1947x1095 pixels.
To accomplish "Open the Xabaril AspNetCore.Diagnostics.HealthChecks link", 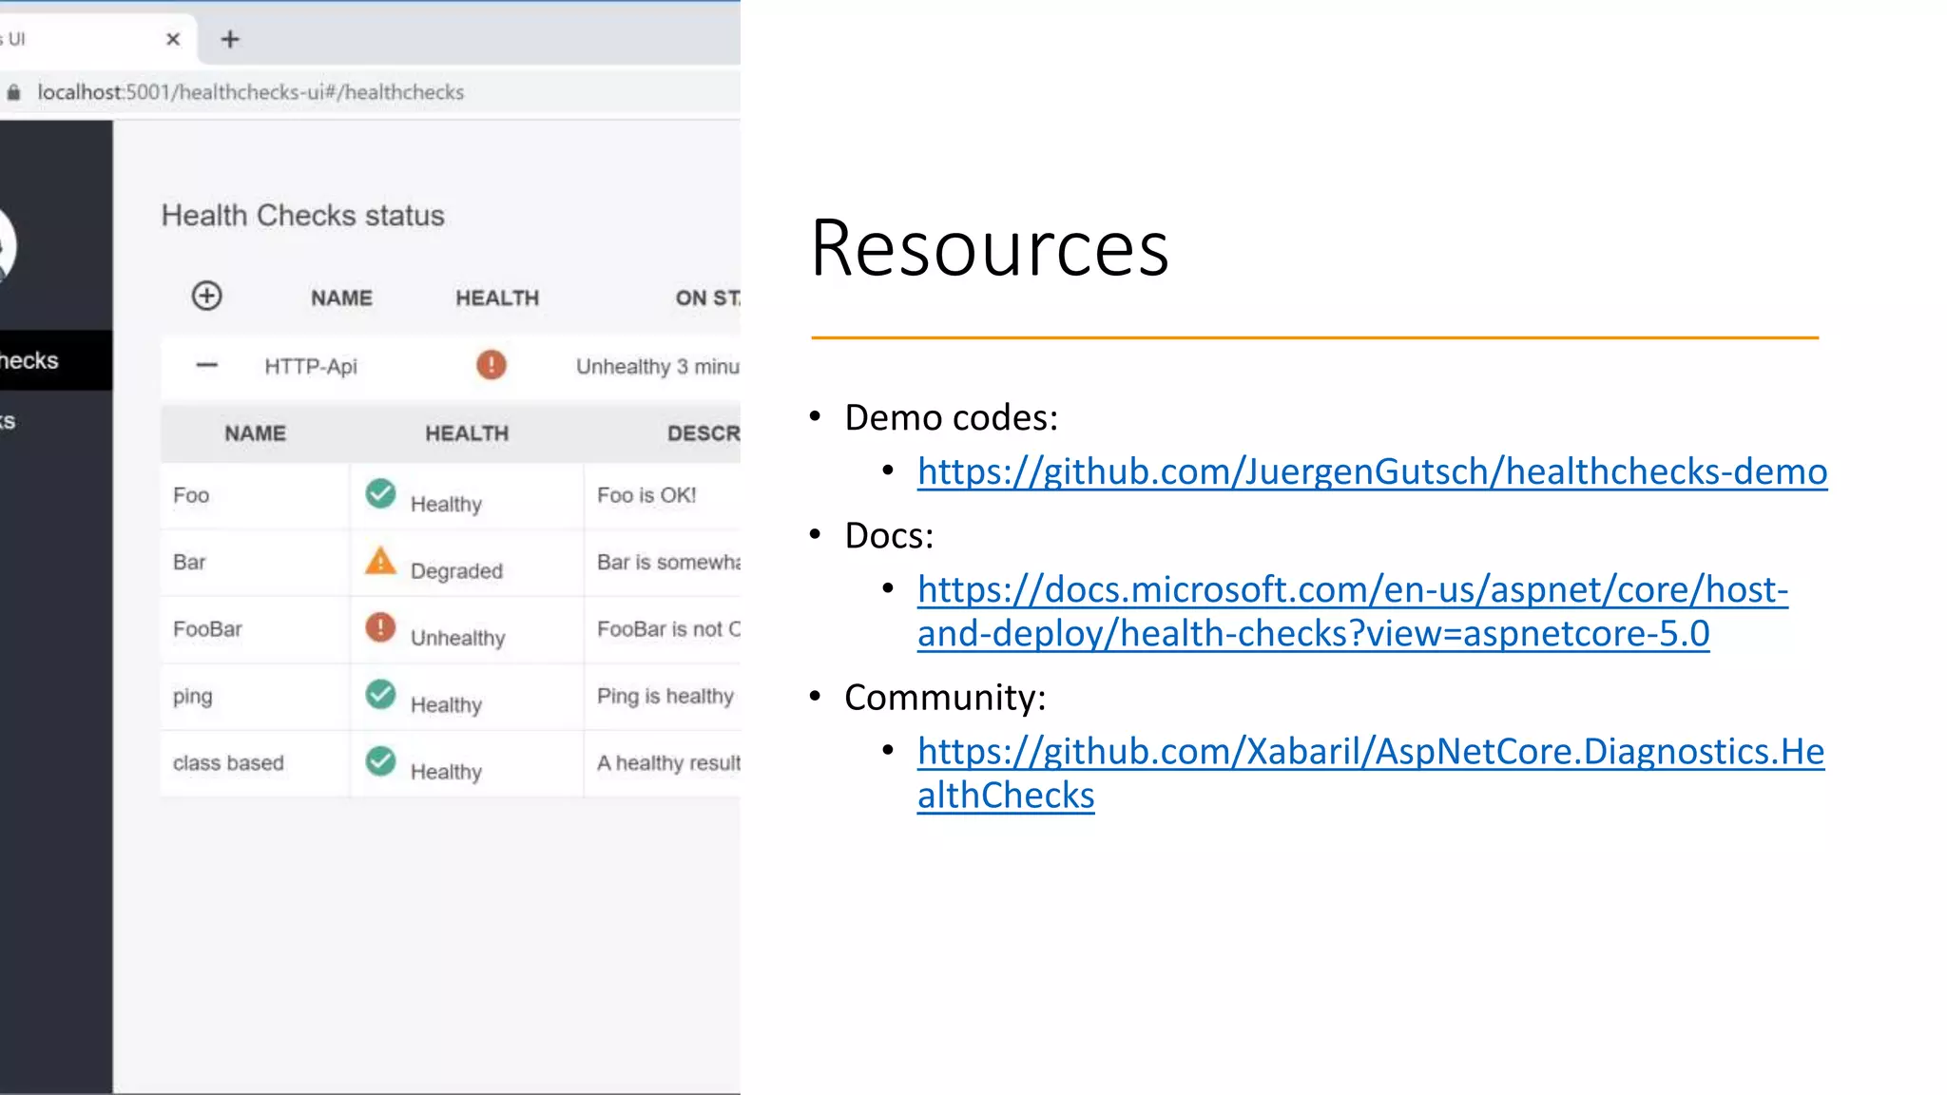I will [1370, 773].
